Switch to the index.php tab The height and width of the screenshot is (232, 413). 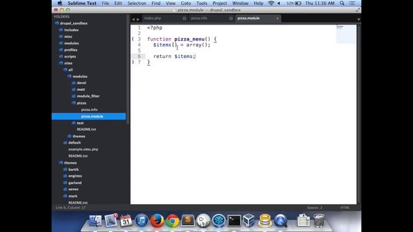click(153, 19)
